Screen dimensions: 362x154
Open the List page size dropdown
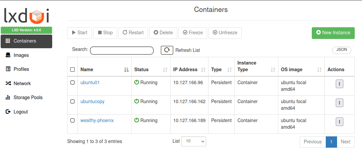click(193, 141)
